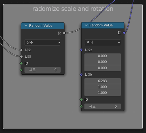146x133 pixels.
Task: Click the second 최소 value 0.000 field
Action: point(102,62)
